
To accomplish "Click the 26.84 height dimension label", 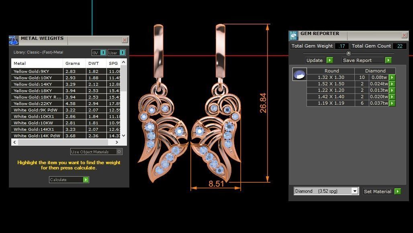I will pos(263,103).
